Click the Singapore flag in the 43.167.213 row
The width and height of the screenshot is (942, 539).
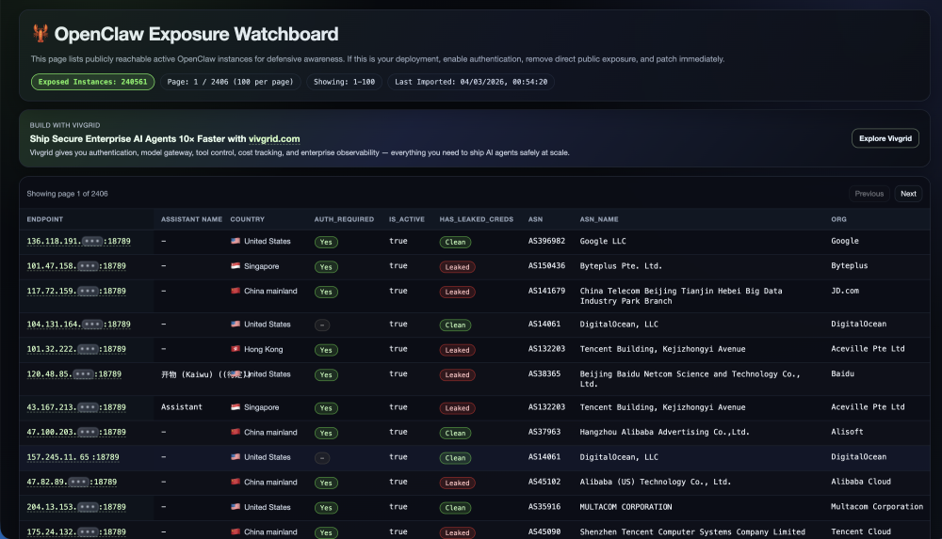pyautogui.click(x=235, y=407)
